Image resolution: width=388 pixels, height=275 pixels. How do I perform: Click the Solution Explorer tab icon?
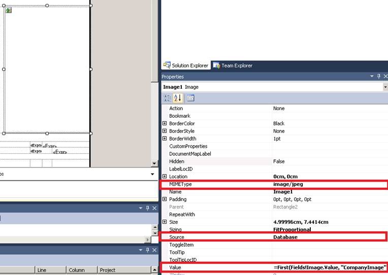tap(167, 65)
